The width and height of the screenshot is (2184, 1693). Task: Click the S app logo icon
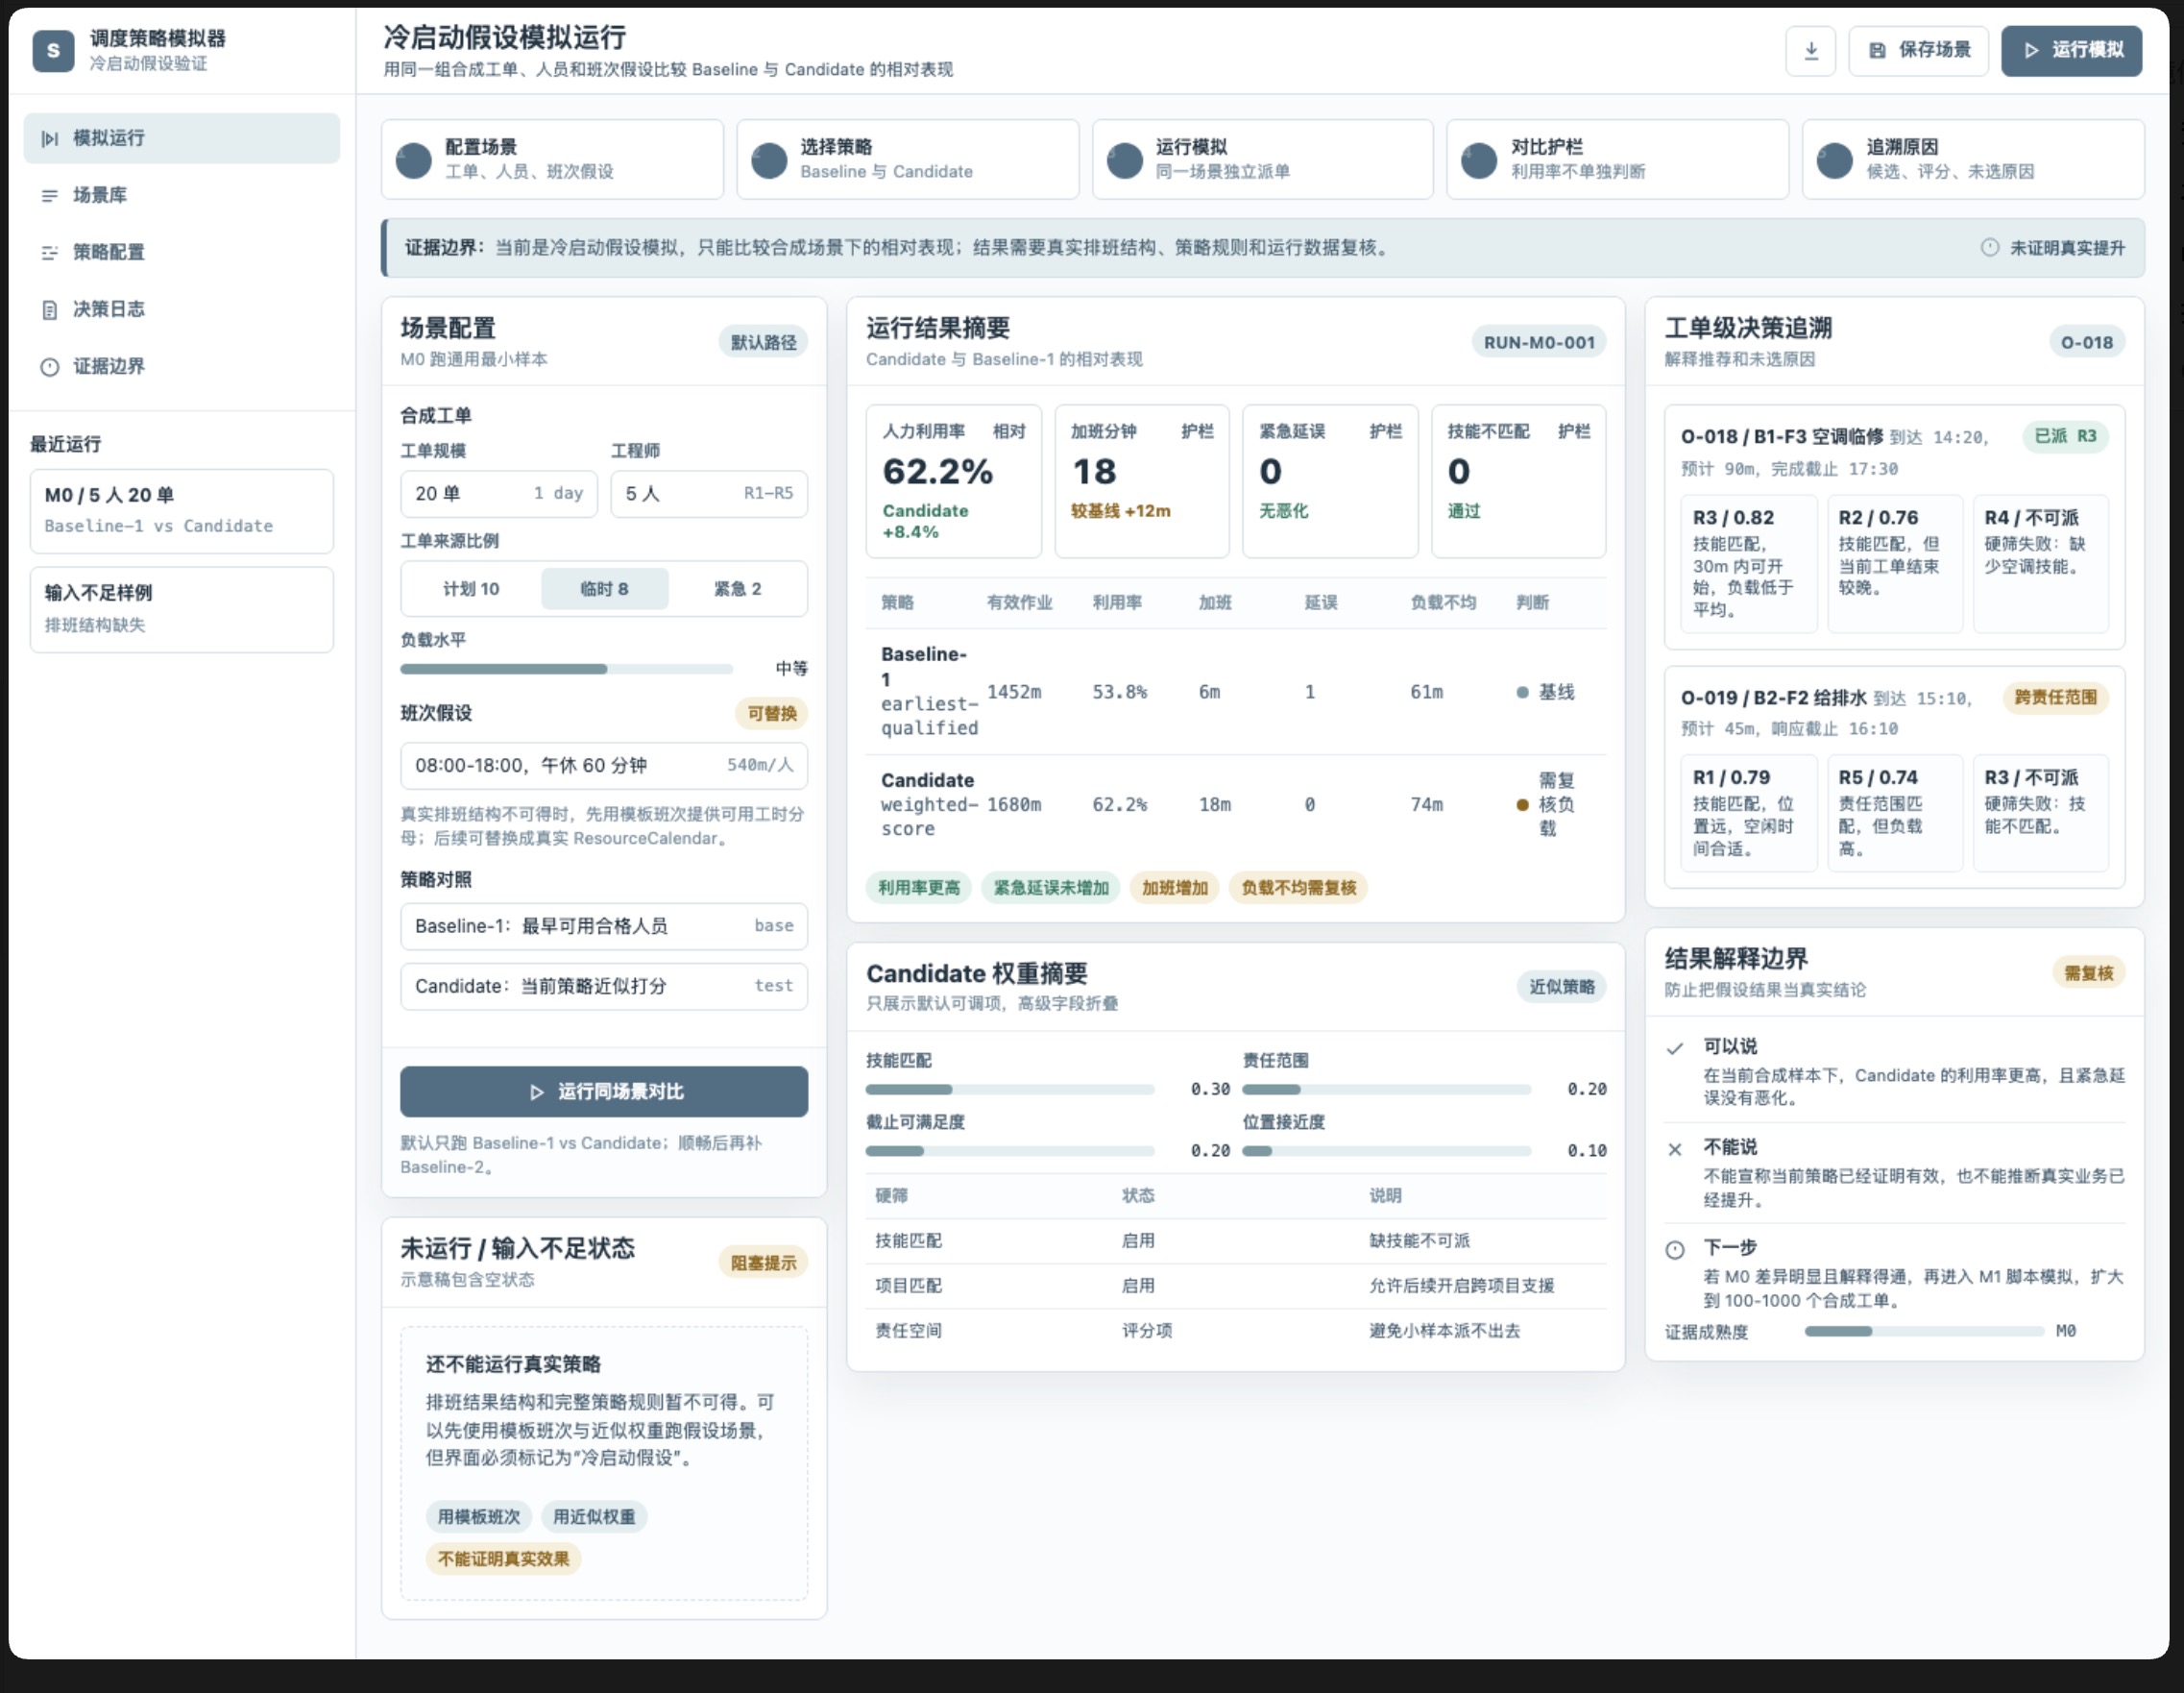[53, 50]
